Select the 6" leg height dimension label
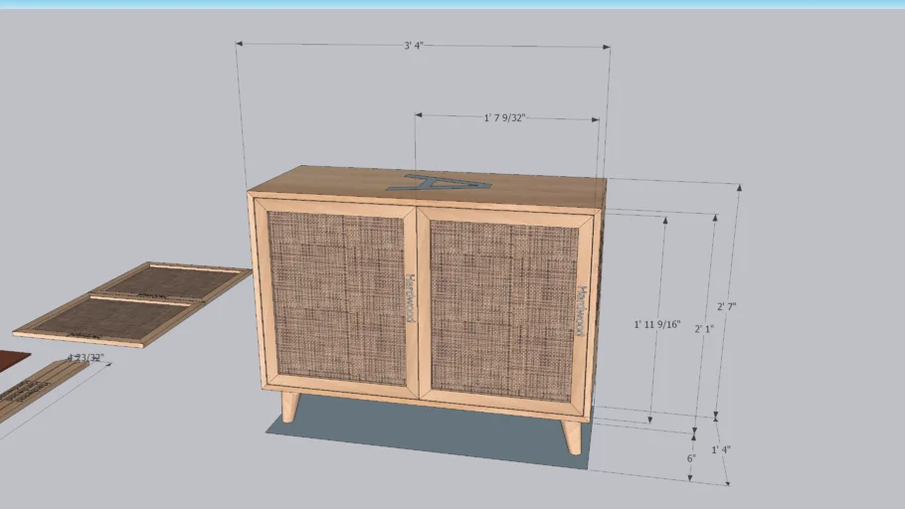 [690, 459]
